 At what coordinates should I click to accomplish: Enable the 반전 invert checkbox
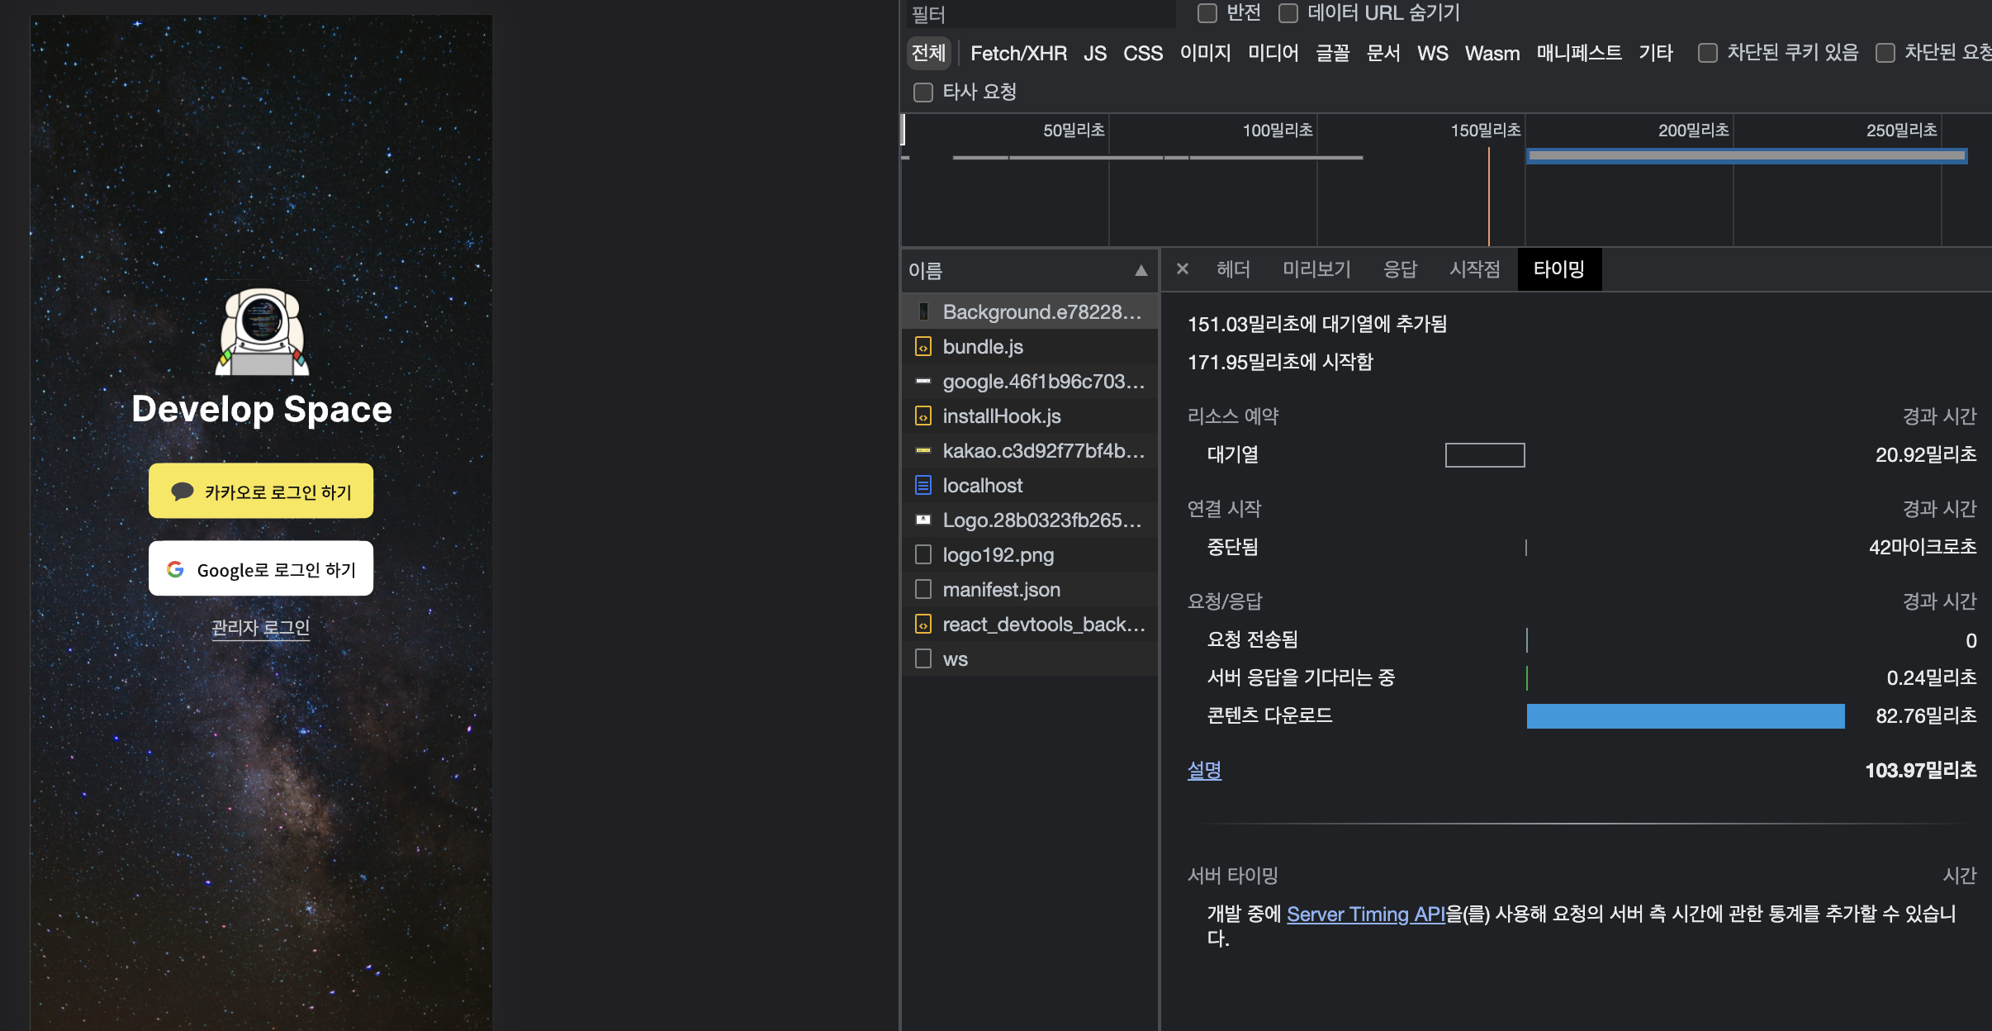point(1207,13)
